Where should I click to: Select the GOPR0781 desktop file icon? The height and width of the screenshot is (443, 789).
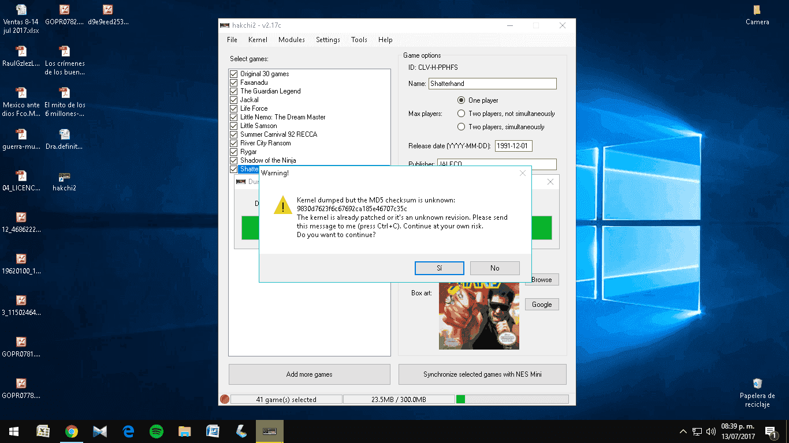coord(21,347)
